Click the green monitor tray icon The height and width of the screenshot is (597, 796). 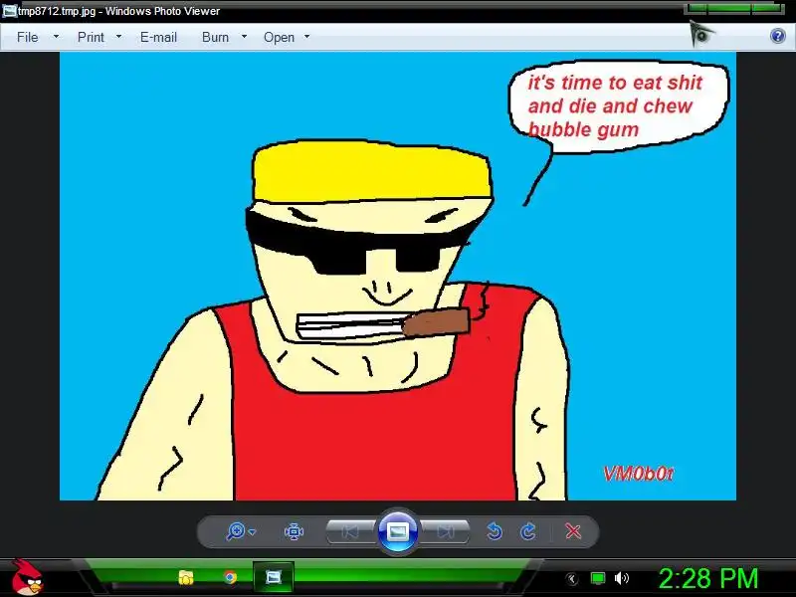pos(598,578)
